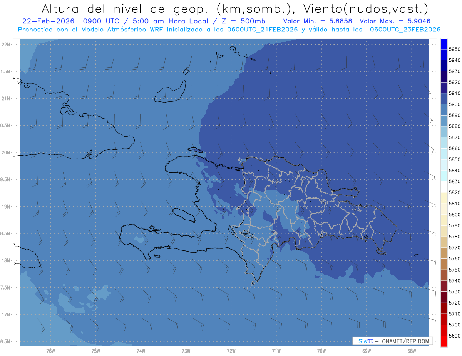Click the 5900 colorbar label
Image resolution: width=462 pixels, height=356 pixels.
[x=455, y=104]
